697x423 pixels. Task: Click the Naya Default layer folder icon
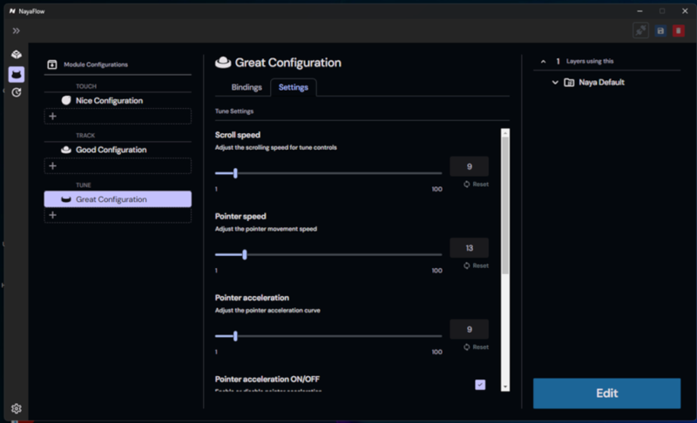pyautogui.click(x=569, y=82)
